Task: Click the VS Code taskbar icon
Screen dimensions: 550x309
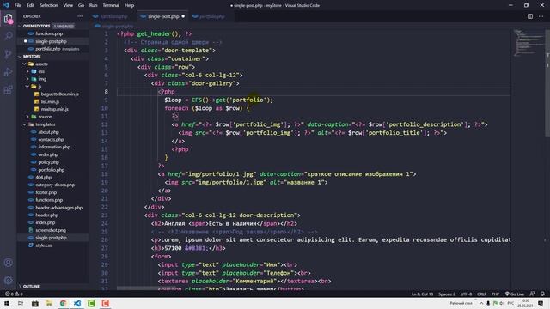Action: pyautogui.click(x=77, y=303)
